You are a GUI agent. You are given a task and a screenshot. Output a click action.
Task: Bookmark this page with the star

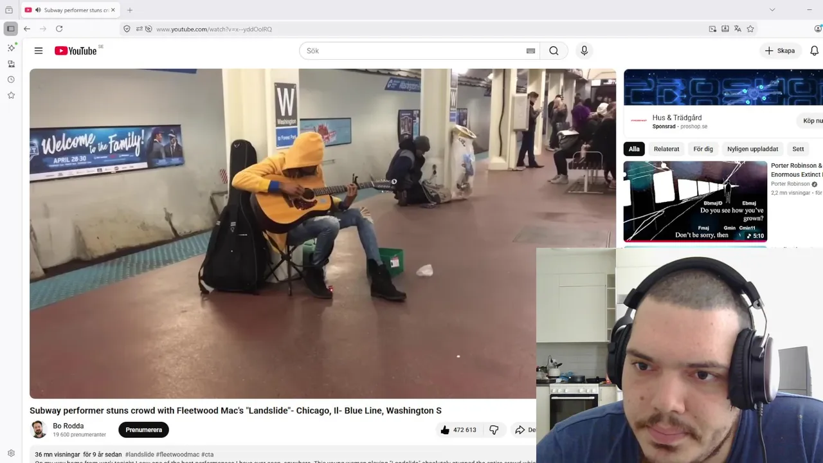(750, 29)
